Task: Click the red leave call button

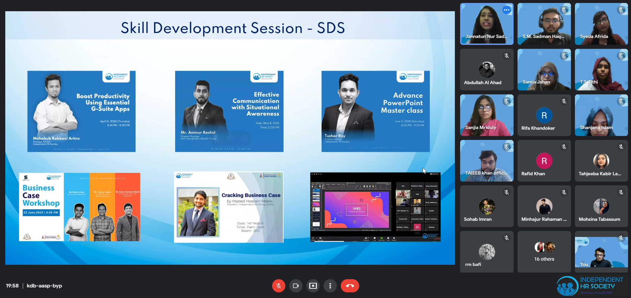Action: [x=350, y=286]
